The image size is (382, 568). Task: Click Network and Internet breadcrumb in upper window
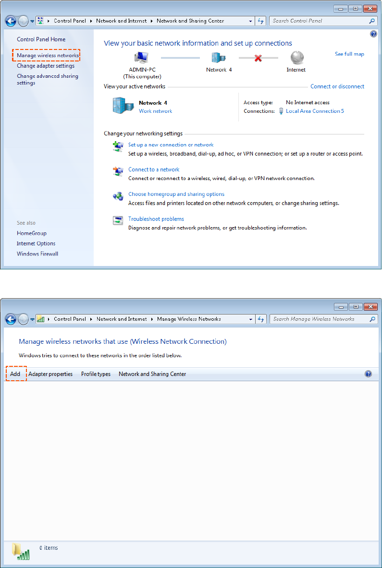(x=122, y=21)
